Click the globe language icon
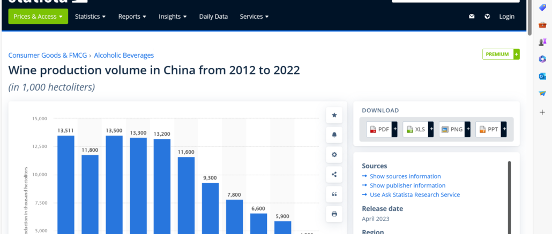Image resolution: width=552 pixels, height=234 pixels. (x=487, y=17)
